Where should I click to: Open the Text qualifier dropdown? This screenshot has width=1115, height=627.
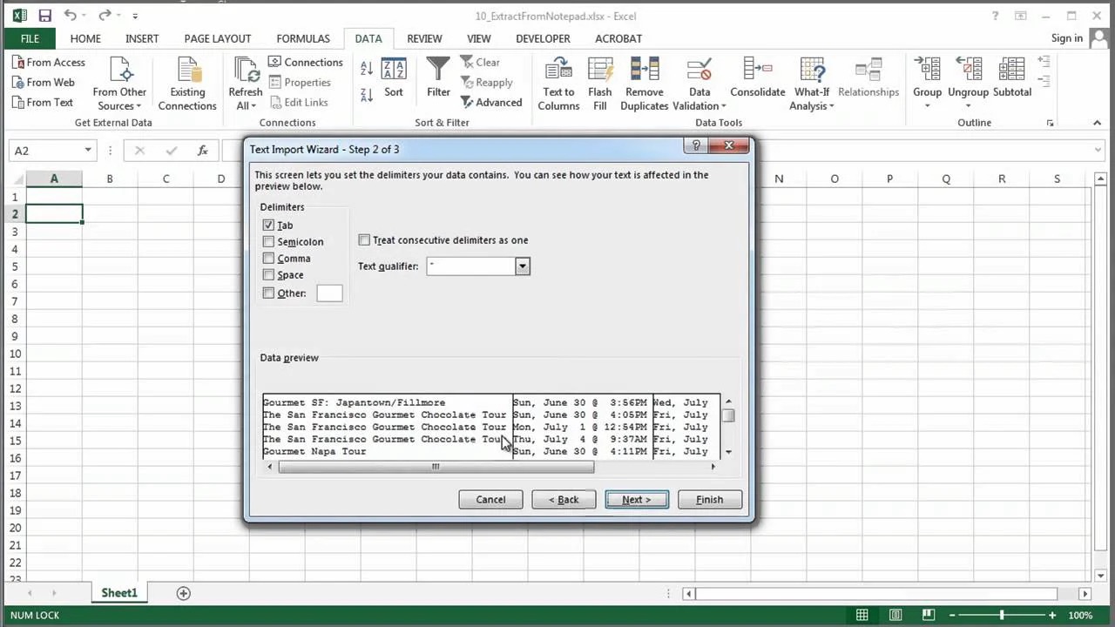tap(522, 266)
